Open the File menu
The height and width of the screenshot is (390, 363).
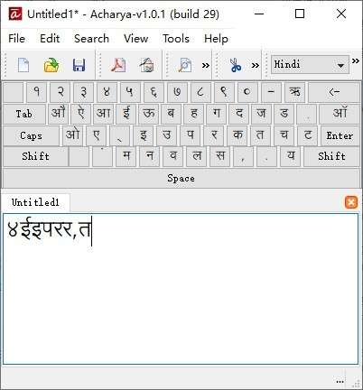16,39
